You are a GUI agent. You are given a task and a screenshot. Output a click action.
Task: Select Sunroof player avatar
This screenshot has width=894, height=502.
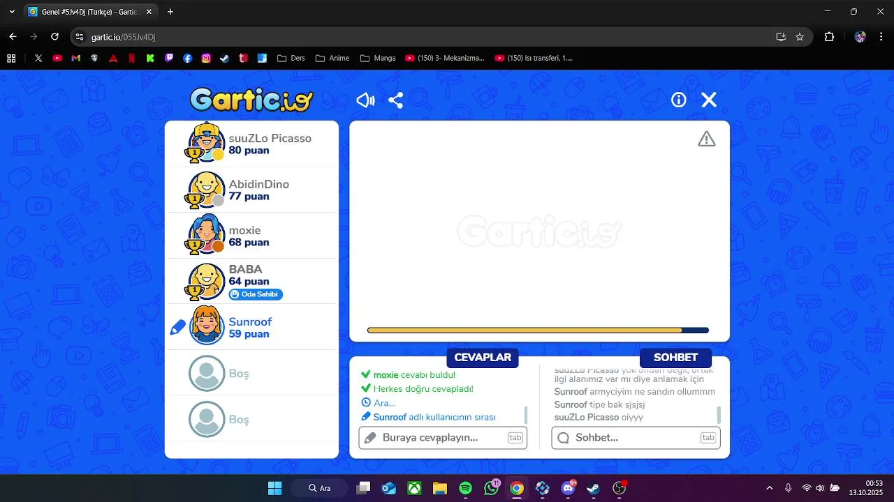click(207, 326)
